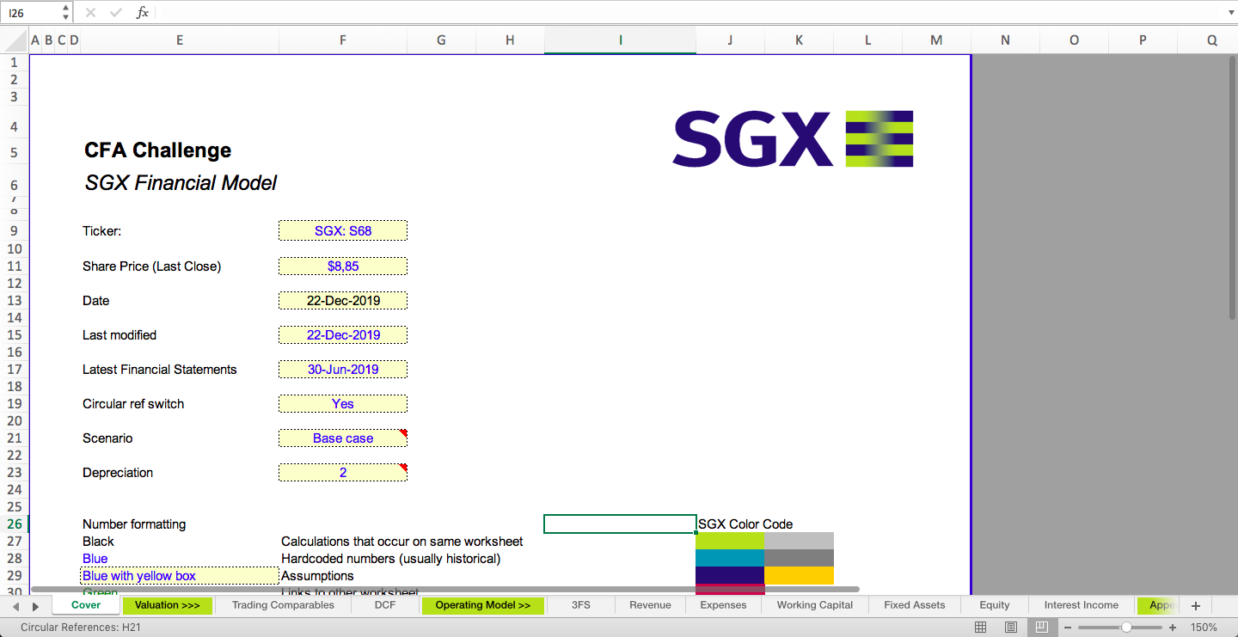Click the lime green SGX color swatch

pos(730,541)
